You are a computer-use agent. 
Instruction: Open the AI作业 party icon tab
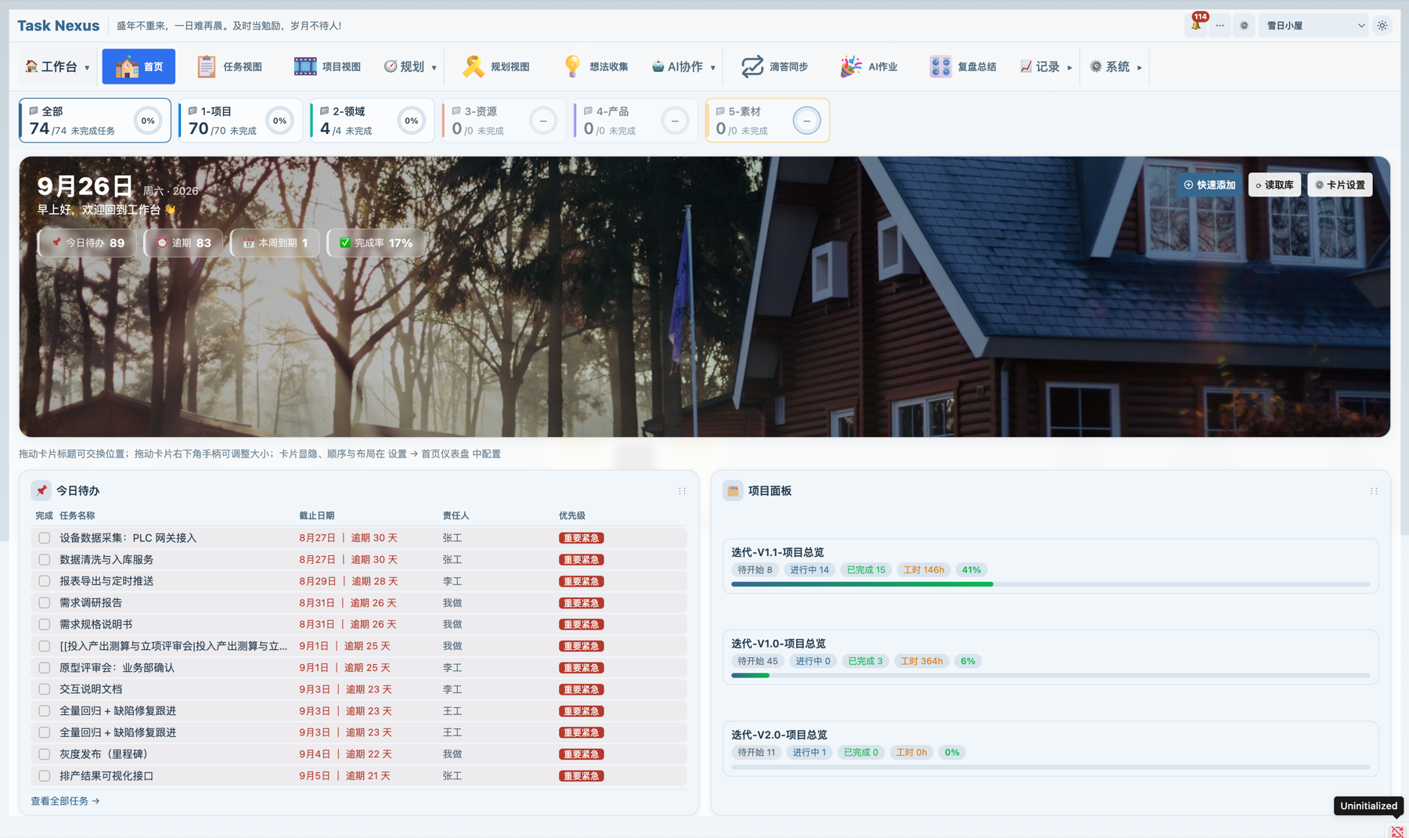tap(869, 67)
